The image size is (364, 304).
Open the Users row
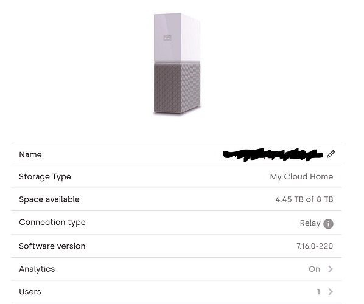[x=176, y=292]
